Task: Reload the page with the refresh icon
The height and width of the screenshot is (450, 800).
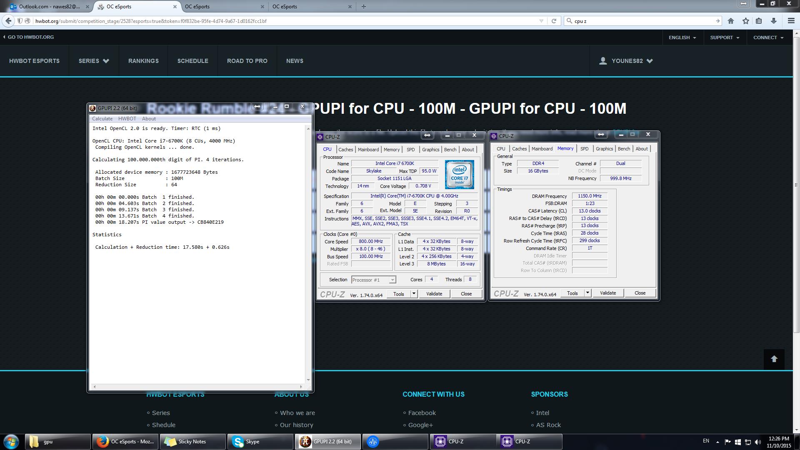Action: 554,21
